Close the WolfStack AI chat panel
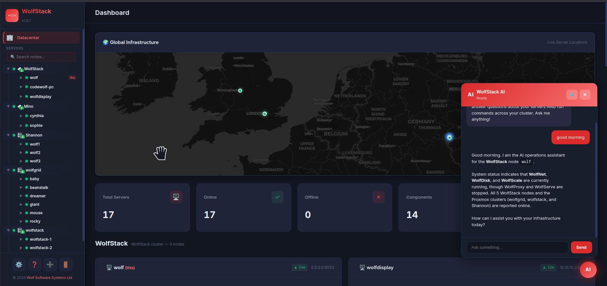The image size is (607, 286). pos(585,94)
